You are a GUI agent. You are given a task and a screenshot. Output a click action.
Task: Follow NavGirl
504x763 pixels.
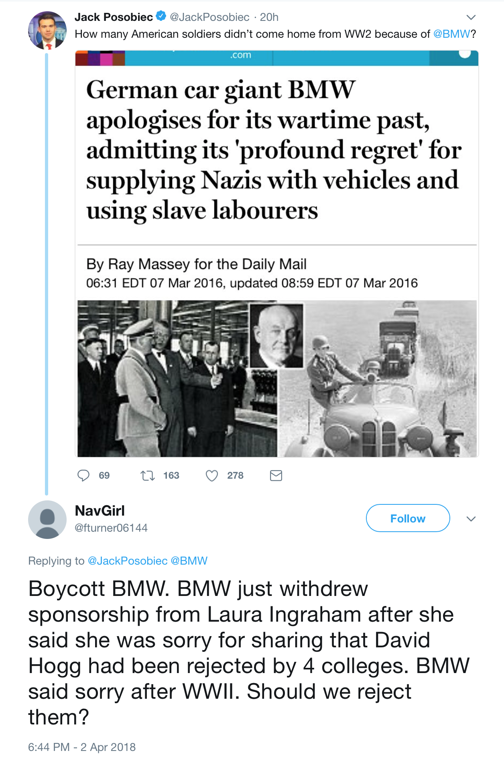(x=408, y=518)
